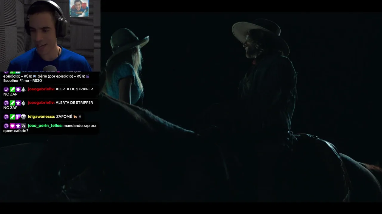Open the joao_perin_telles username in chat
The width and height of the screenshot is (382, 214).
pyautogui.click(x=45, y=126)
